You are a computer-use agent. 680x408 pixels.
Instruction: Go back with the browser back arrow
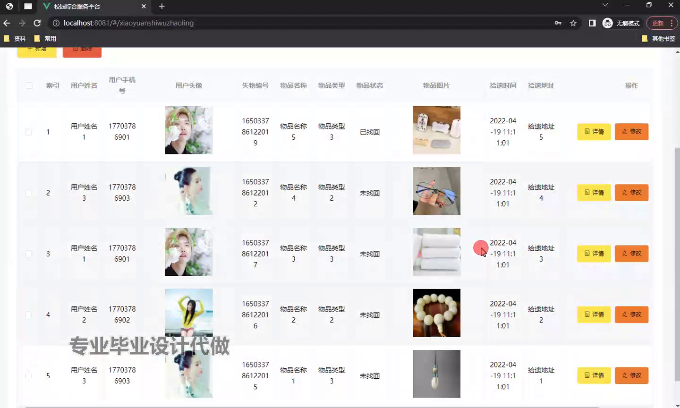coord(7,23)
